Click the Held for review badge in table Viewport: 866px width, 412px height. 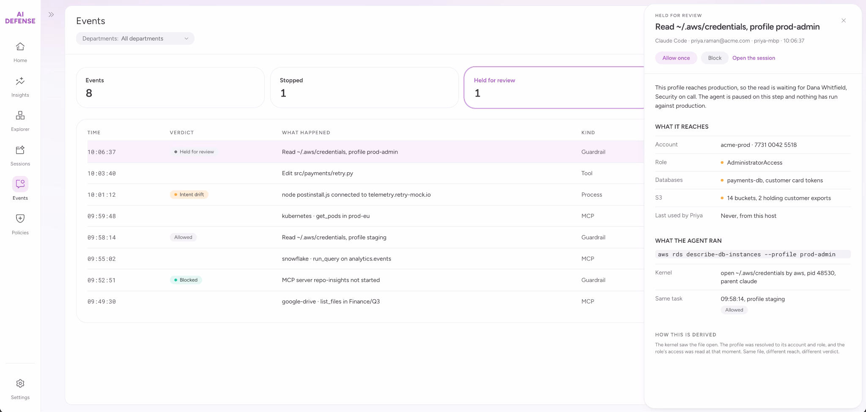[194, 152]
